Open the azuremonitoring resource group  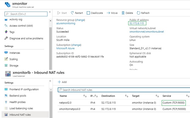point(66,23)
